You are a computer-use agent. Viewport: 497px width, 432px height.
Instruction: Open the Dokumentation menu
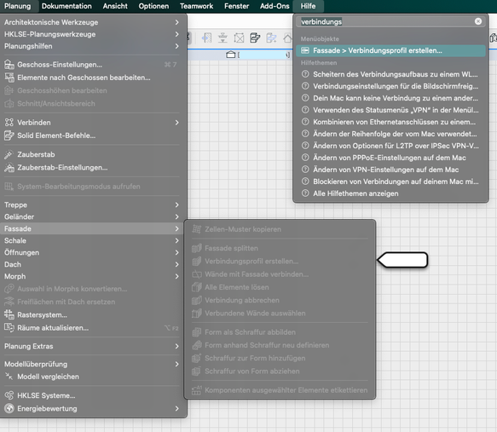66,6
